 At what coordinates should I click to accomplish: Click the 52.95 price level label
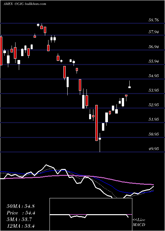154,105
